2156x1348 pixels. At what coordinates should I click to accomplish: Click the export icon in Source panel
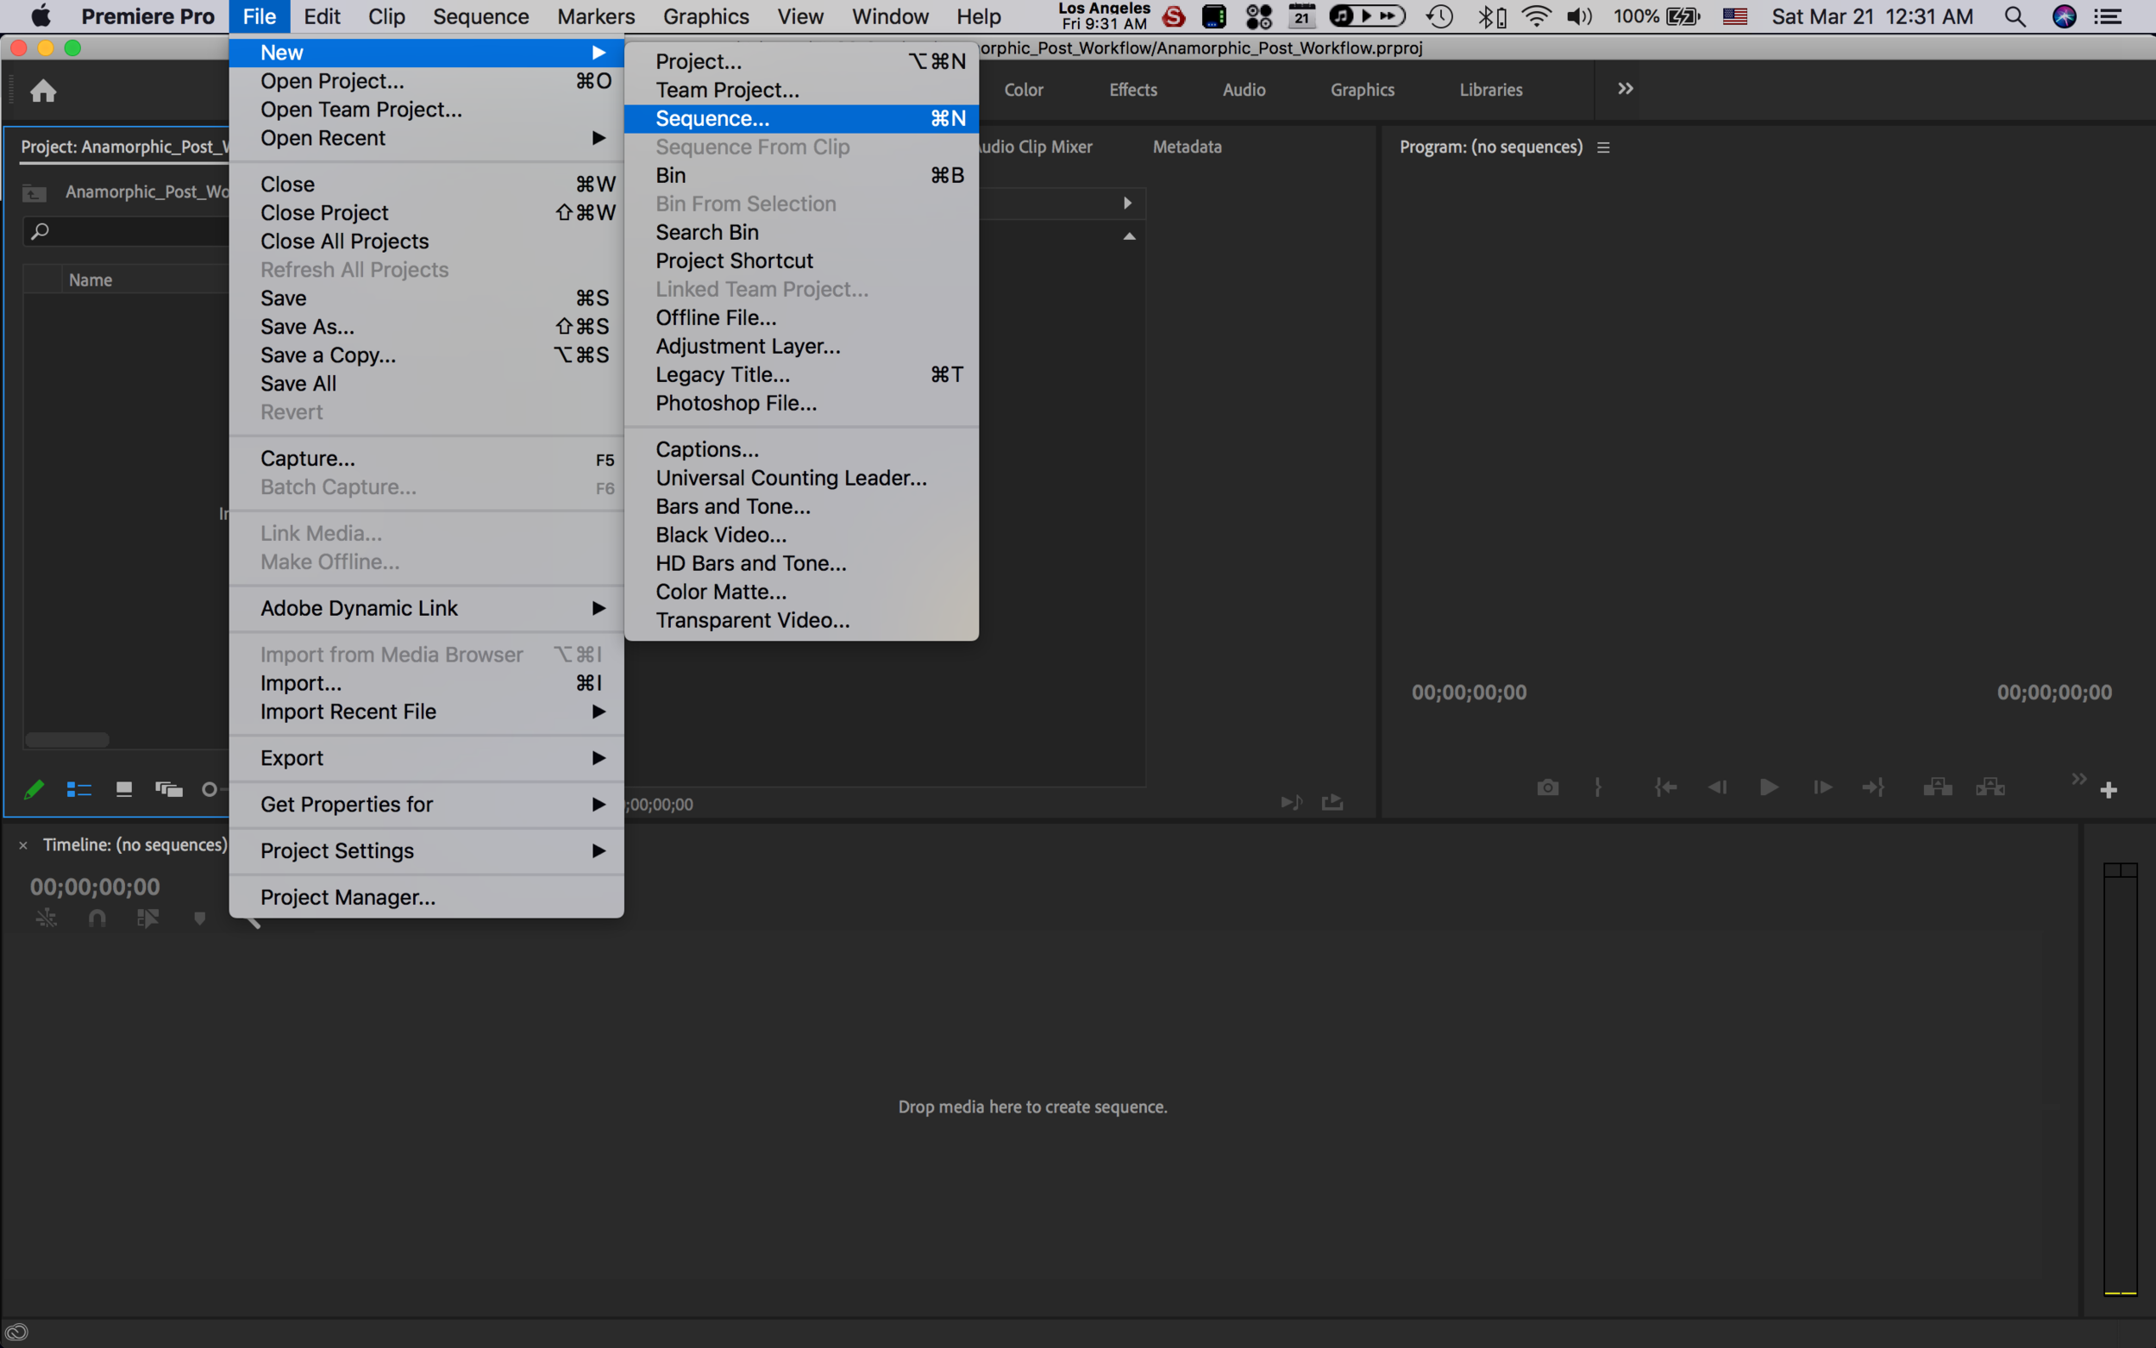click(x=1332, y=802)
